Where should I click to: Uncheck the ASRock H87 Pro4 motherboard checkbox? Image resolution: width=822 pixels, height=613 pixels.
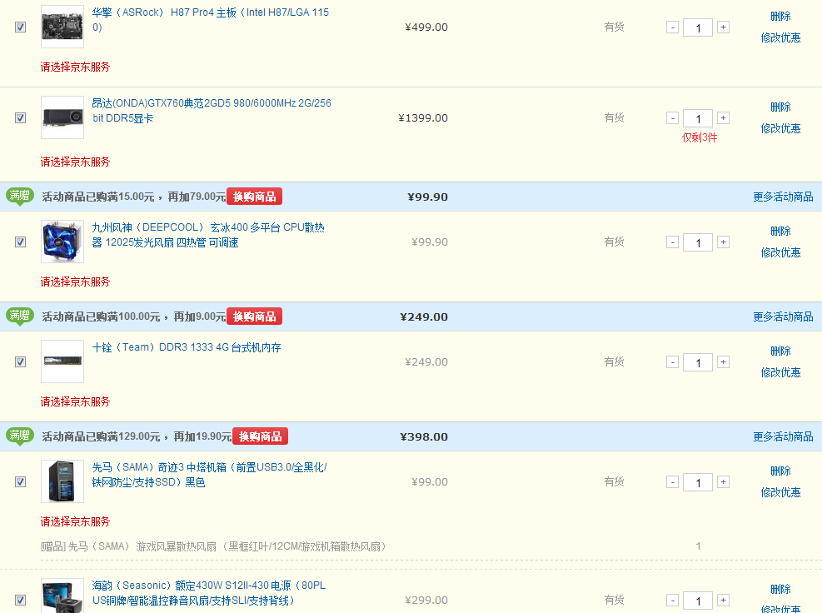pyautogui.click(x=21, y=27)
